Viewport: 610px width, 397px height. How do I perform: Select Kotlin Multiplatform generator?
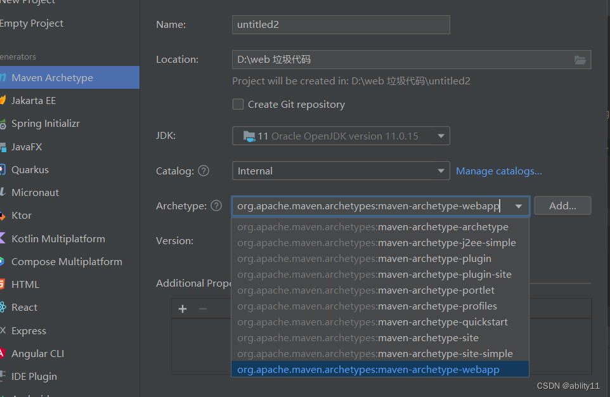point(70,238)
